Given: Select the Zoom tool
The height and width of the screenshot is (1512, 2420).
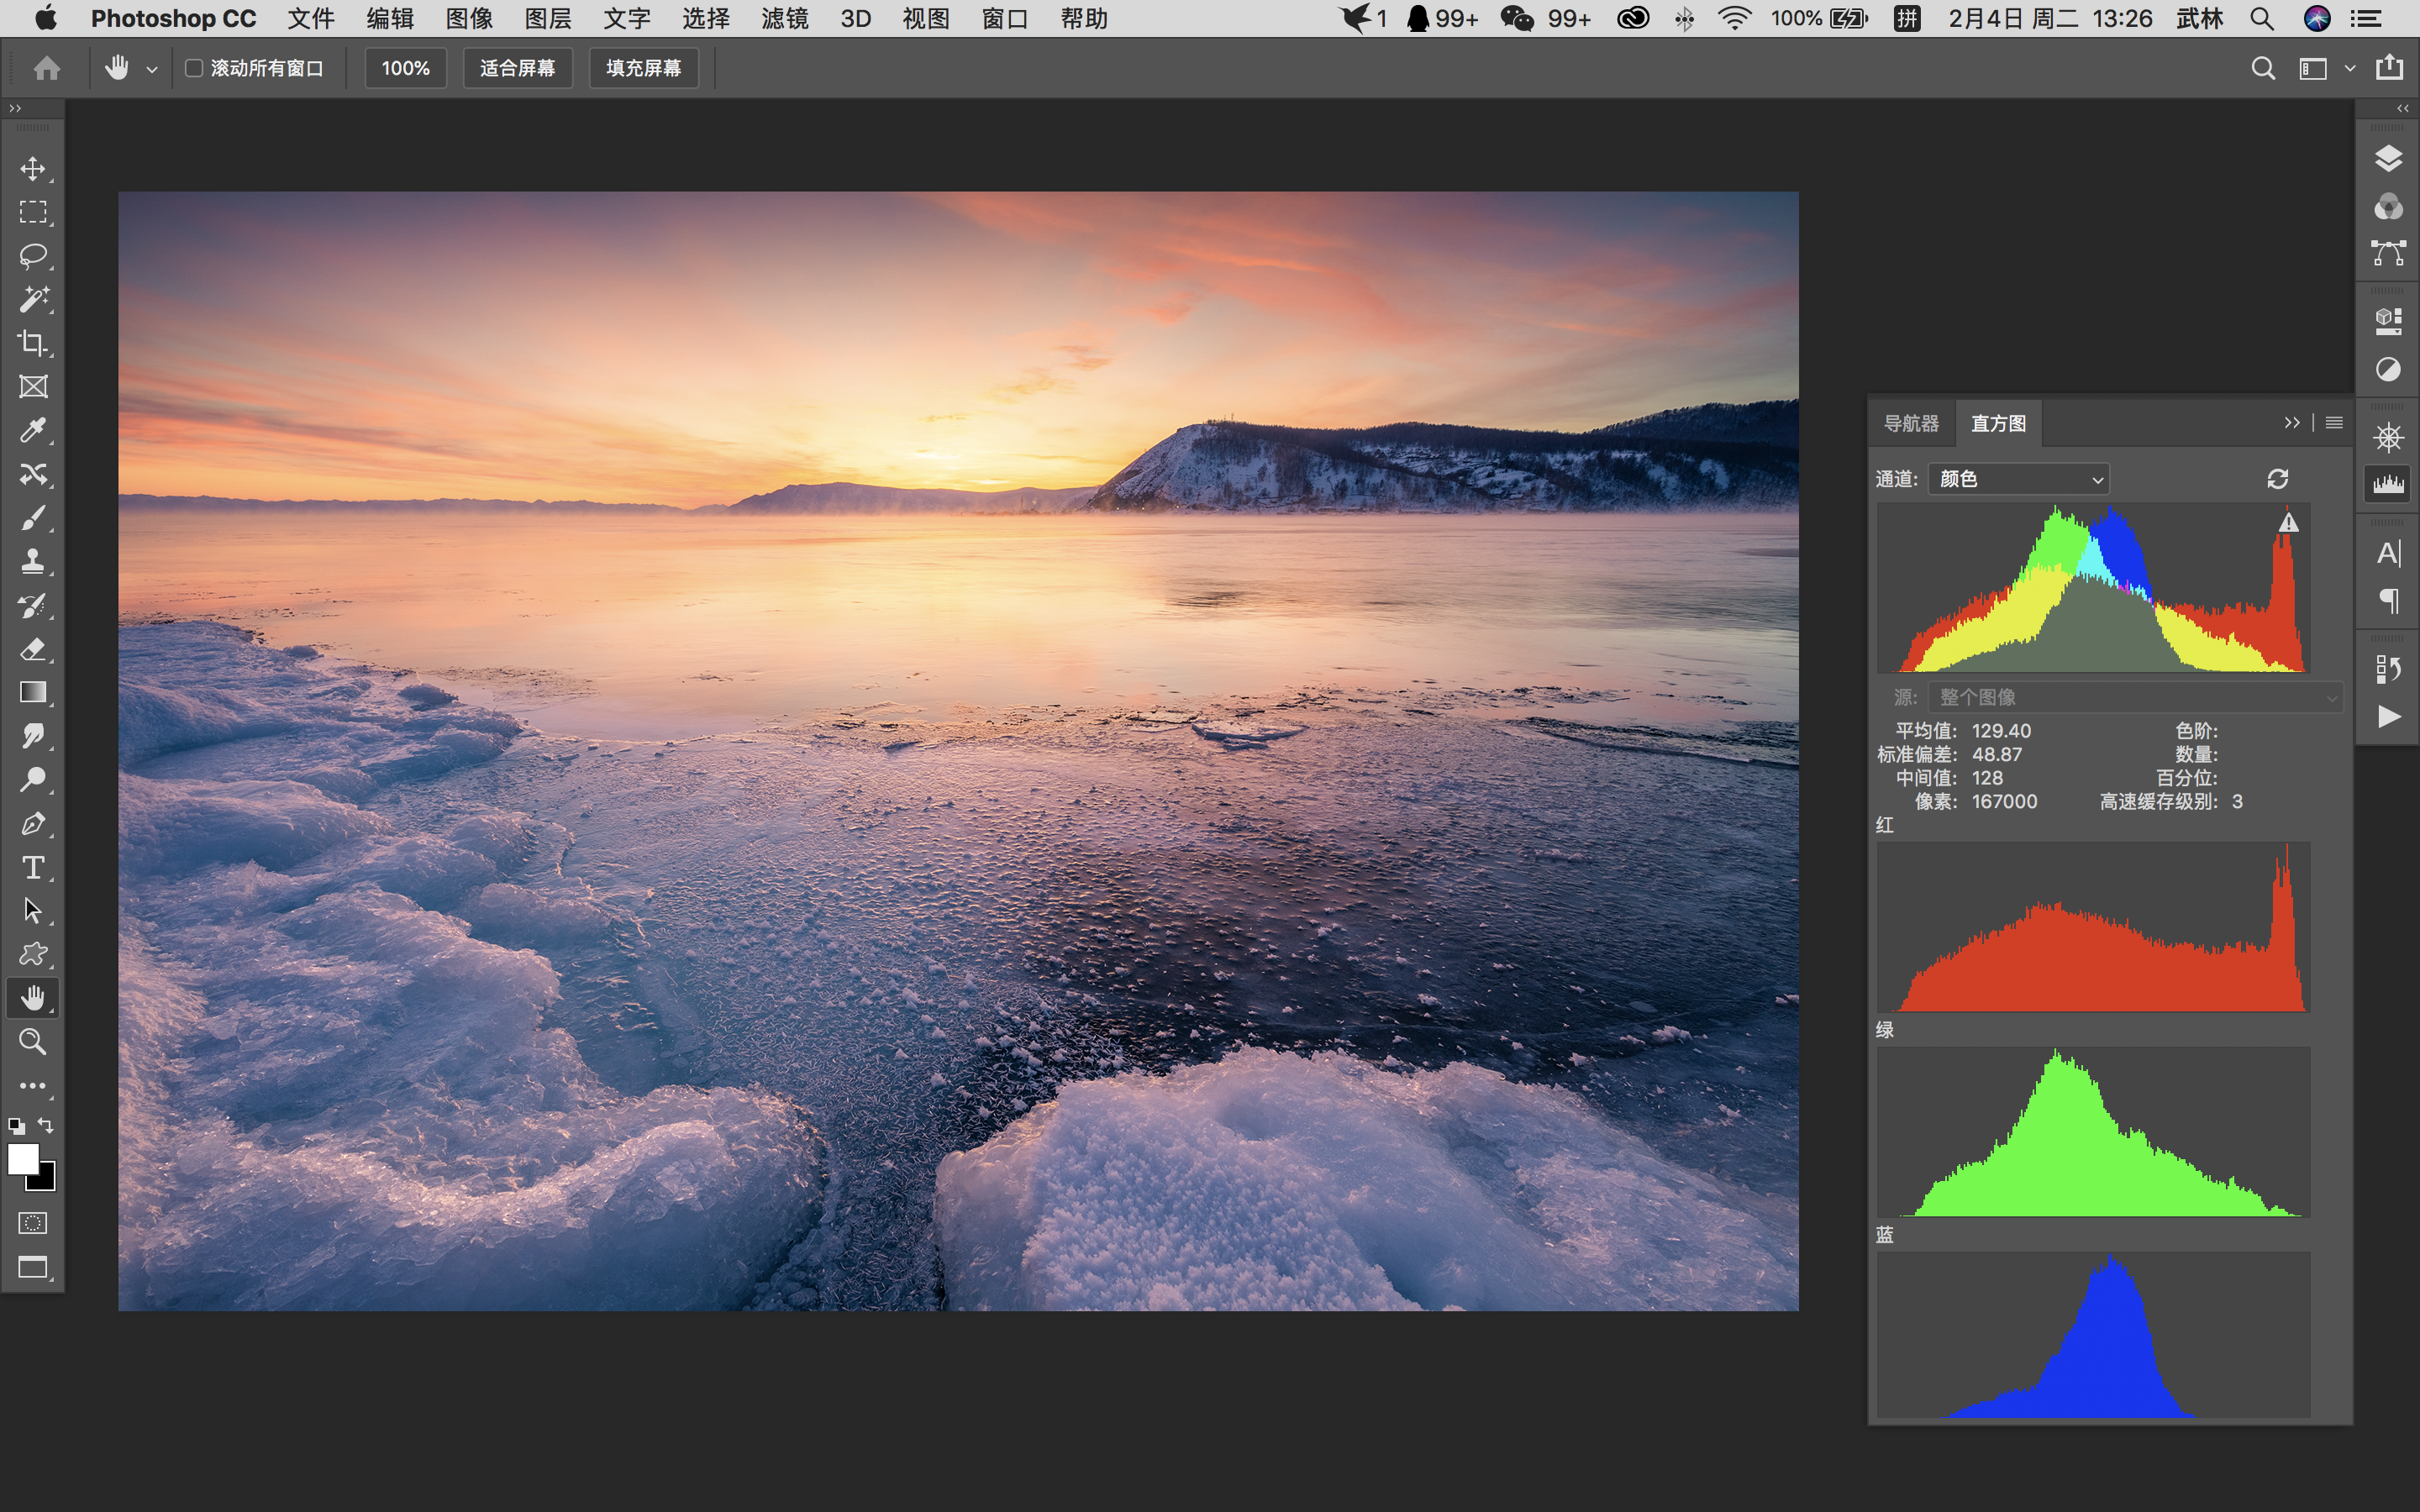Looking at the screenshot, I should point(33,1042).
